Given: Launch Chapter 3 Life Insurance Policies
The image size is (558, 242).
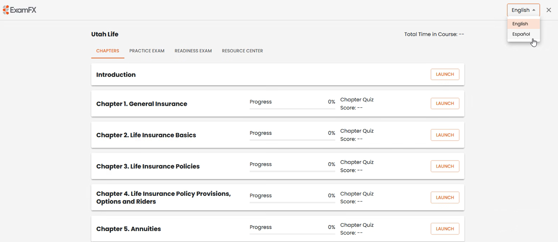Looking at the screenshot, I should (445, 166).
